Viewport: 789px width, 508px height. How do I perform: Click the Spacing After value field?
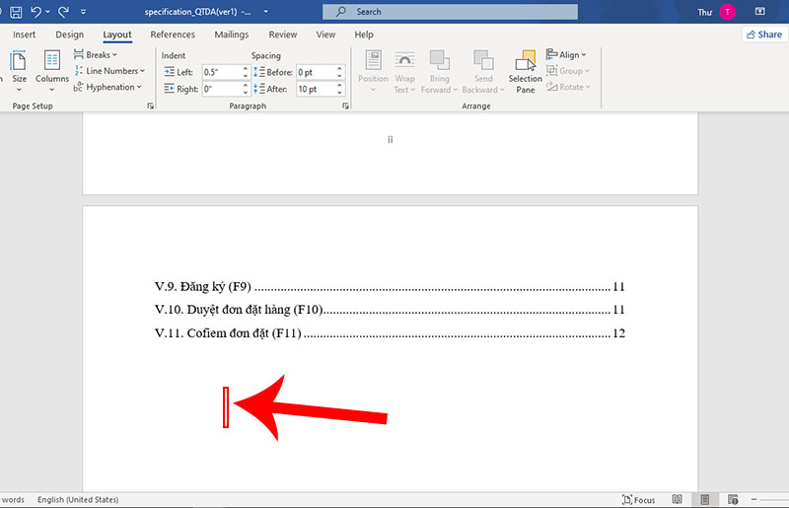(x=316, y=89)
